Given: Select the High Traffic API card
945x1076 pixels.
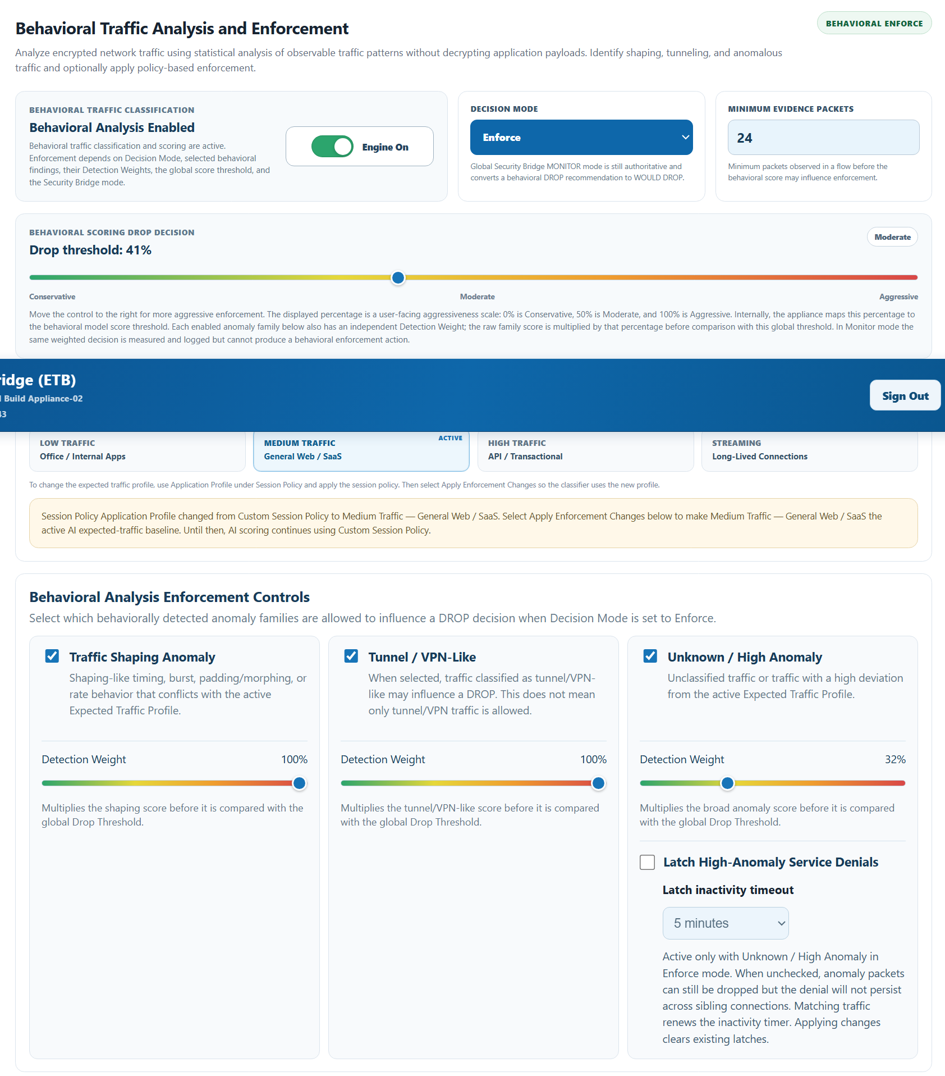Looking at the screenshot, I should [x=585, y=450].
